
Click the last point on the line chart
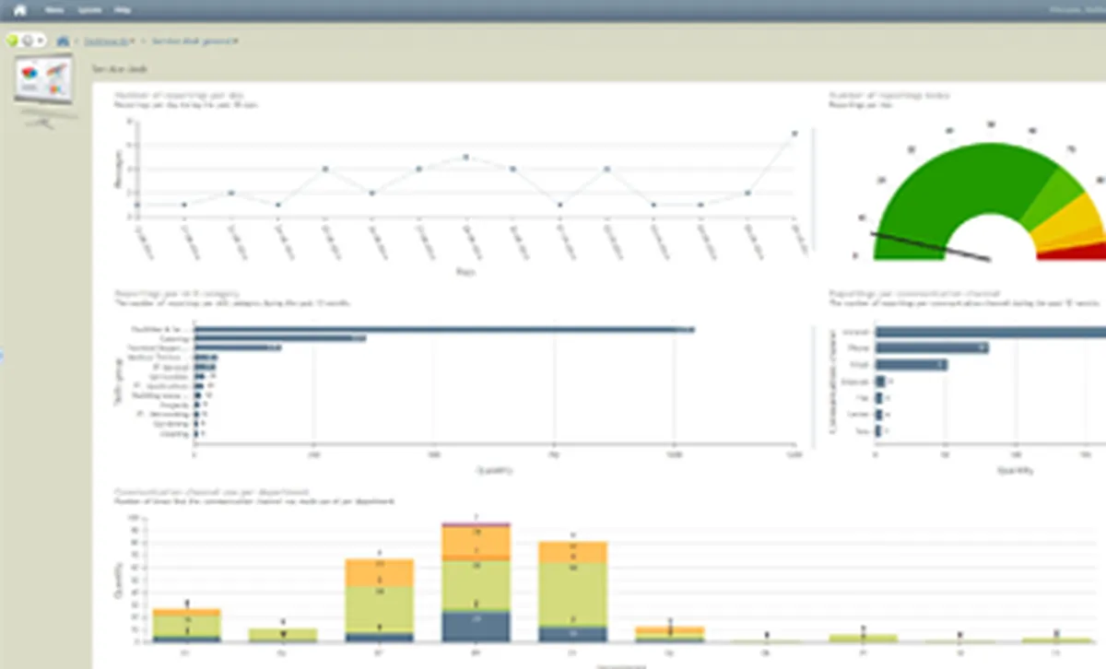[794, 134]
